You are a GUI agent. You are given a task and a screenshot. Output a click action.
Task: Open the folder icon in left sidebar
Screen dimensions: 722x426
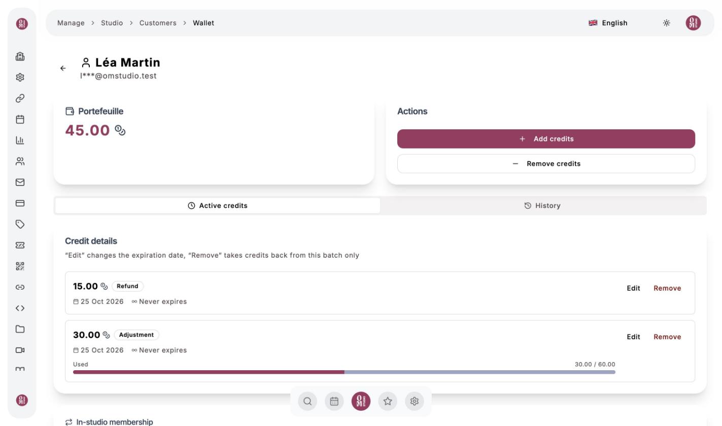[x=20, y=329]
